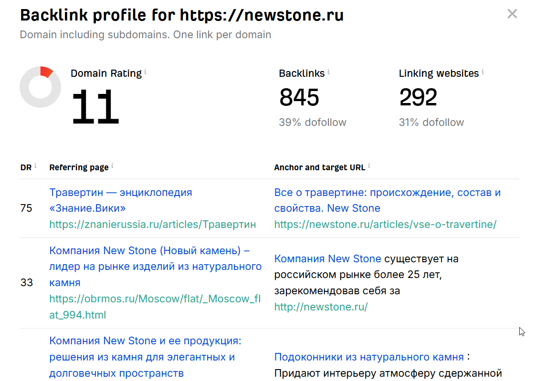The width and height of the screenshot is (536, 381).
Task: Show info tooltip for Linking websites
Action: [x=483, y=72]
